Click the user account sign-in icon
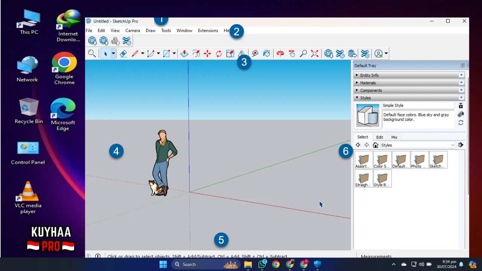The width and height of the screenshot is (482, 271). pos(379,54)
